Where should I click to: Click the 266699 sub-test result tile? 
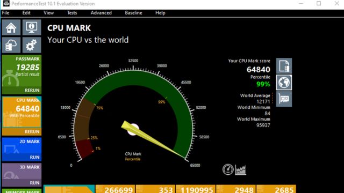point(115,189)
